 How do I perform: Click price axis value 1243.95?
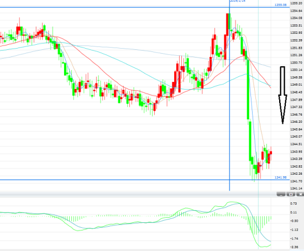click(296, 151)
